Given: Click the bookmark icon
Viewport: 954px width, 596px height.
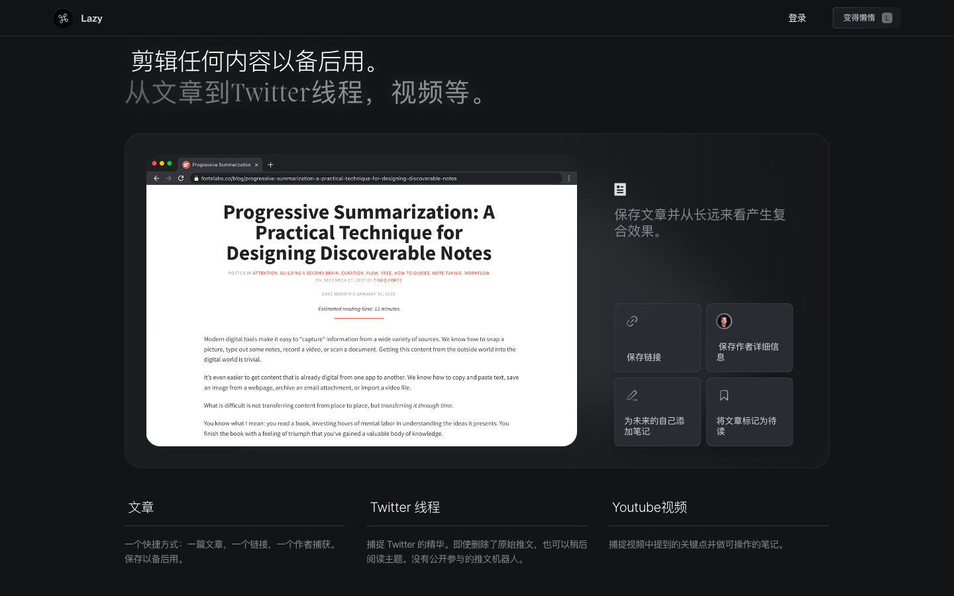Looking at the screenshot, I should click(x=724, y=395).
